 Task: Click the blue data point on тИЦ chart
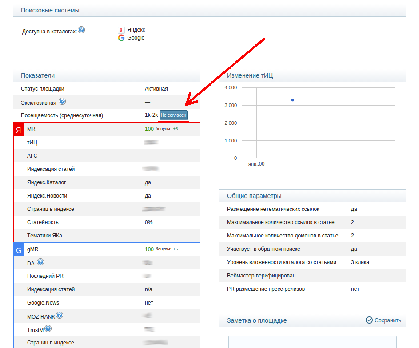pos(293,100)
